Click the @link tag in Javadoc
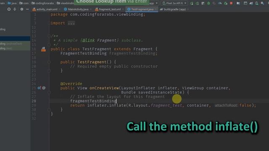Screen dimensions: 269x151 click(88, 40)
